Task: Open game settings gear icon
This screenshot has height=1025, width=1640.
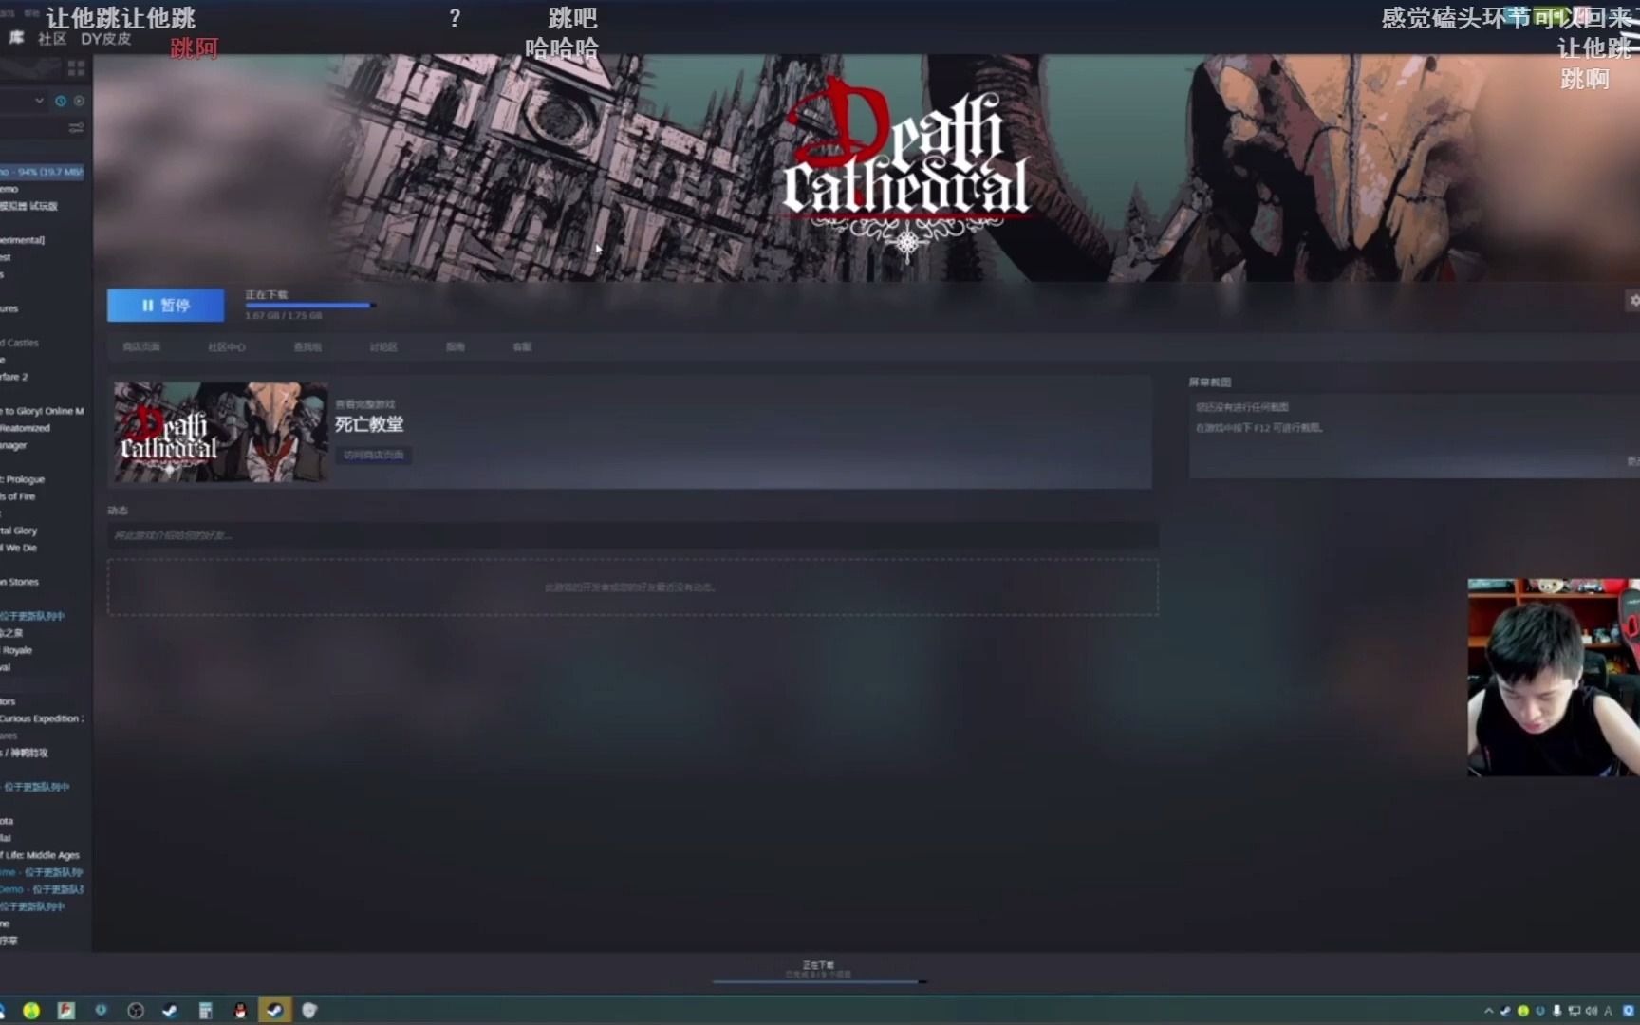Action: click(1633, 301)
